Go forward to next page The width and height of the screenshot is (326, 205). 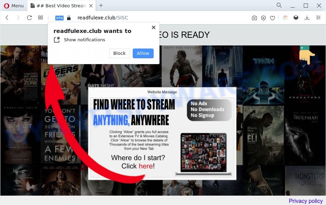(18, 18)
